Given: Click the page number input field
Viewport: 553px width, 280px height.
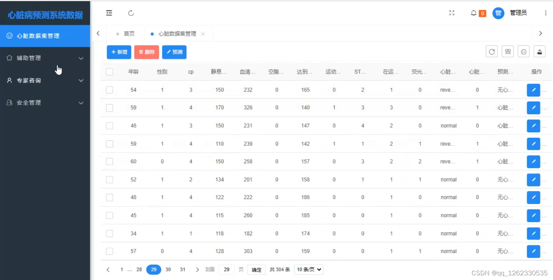Looking at the screenshot, I should tap(227, 270).
